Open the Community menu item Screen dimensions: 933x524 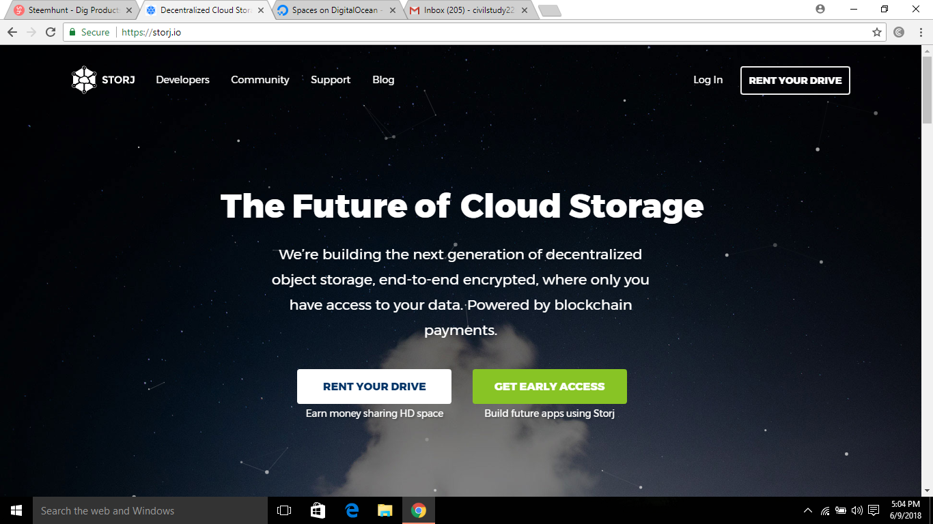click(260, 80)
